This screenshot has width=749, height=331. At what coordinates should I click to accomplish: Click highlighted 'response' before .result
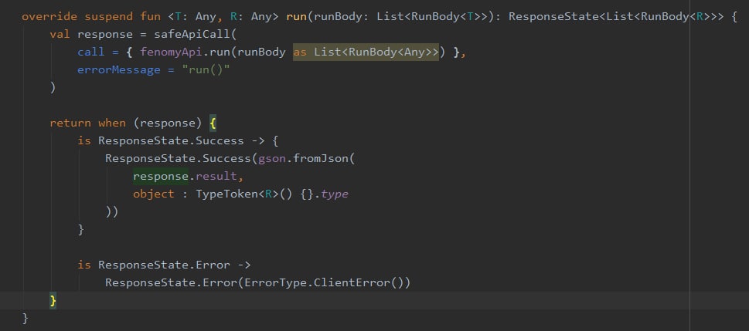coord(161,176)
